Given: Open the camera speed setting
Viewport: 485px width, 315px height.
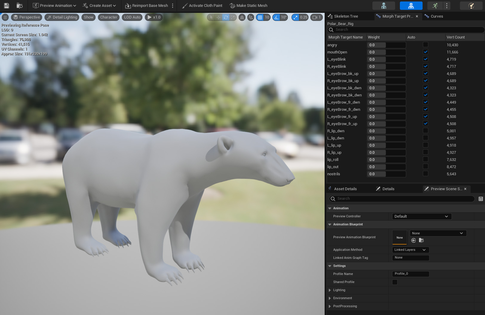Looking at the screenshot, I should (x=317, y=17).
